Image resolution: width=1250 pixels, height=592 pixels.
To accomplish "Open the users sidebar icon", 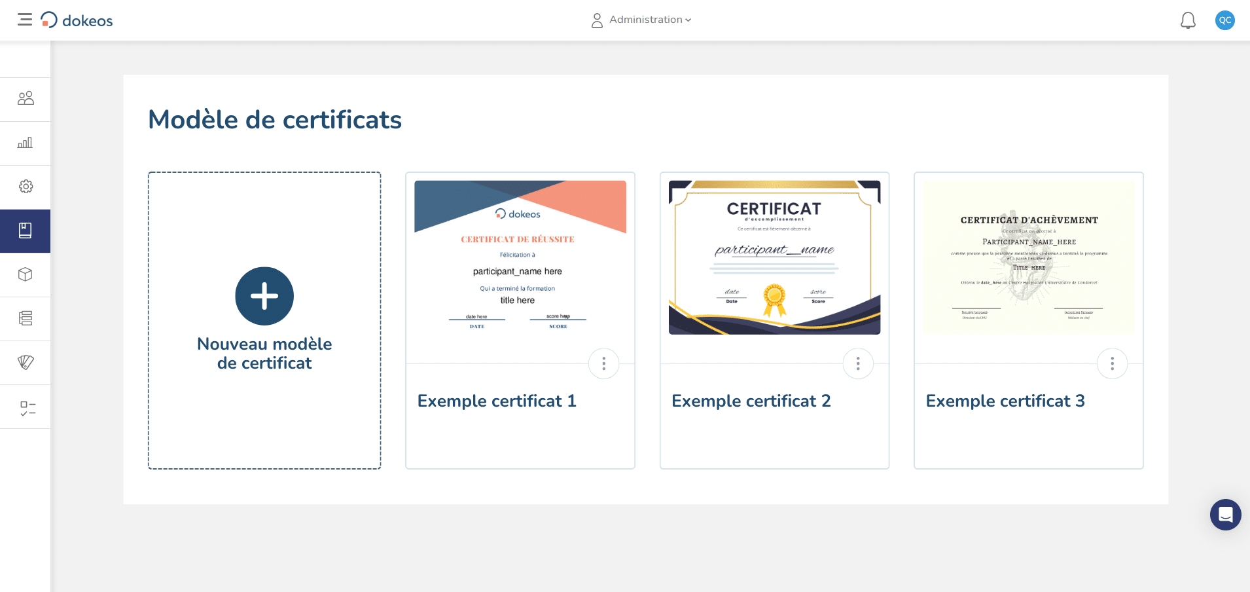I will (26, 99).
